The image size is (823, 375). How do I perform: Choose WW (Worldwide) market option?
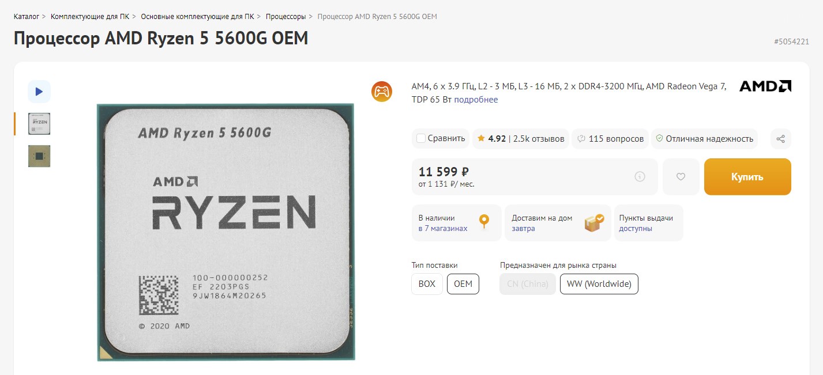click(x=599, y=284)
